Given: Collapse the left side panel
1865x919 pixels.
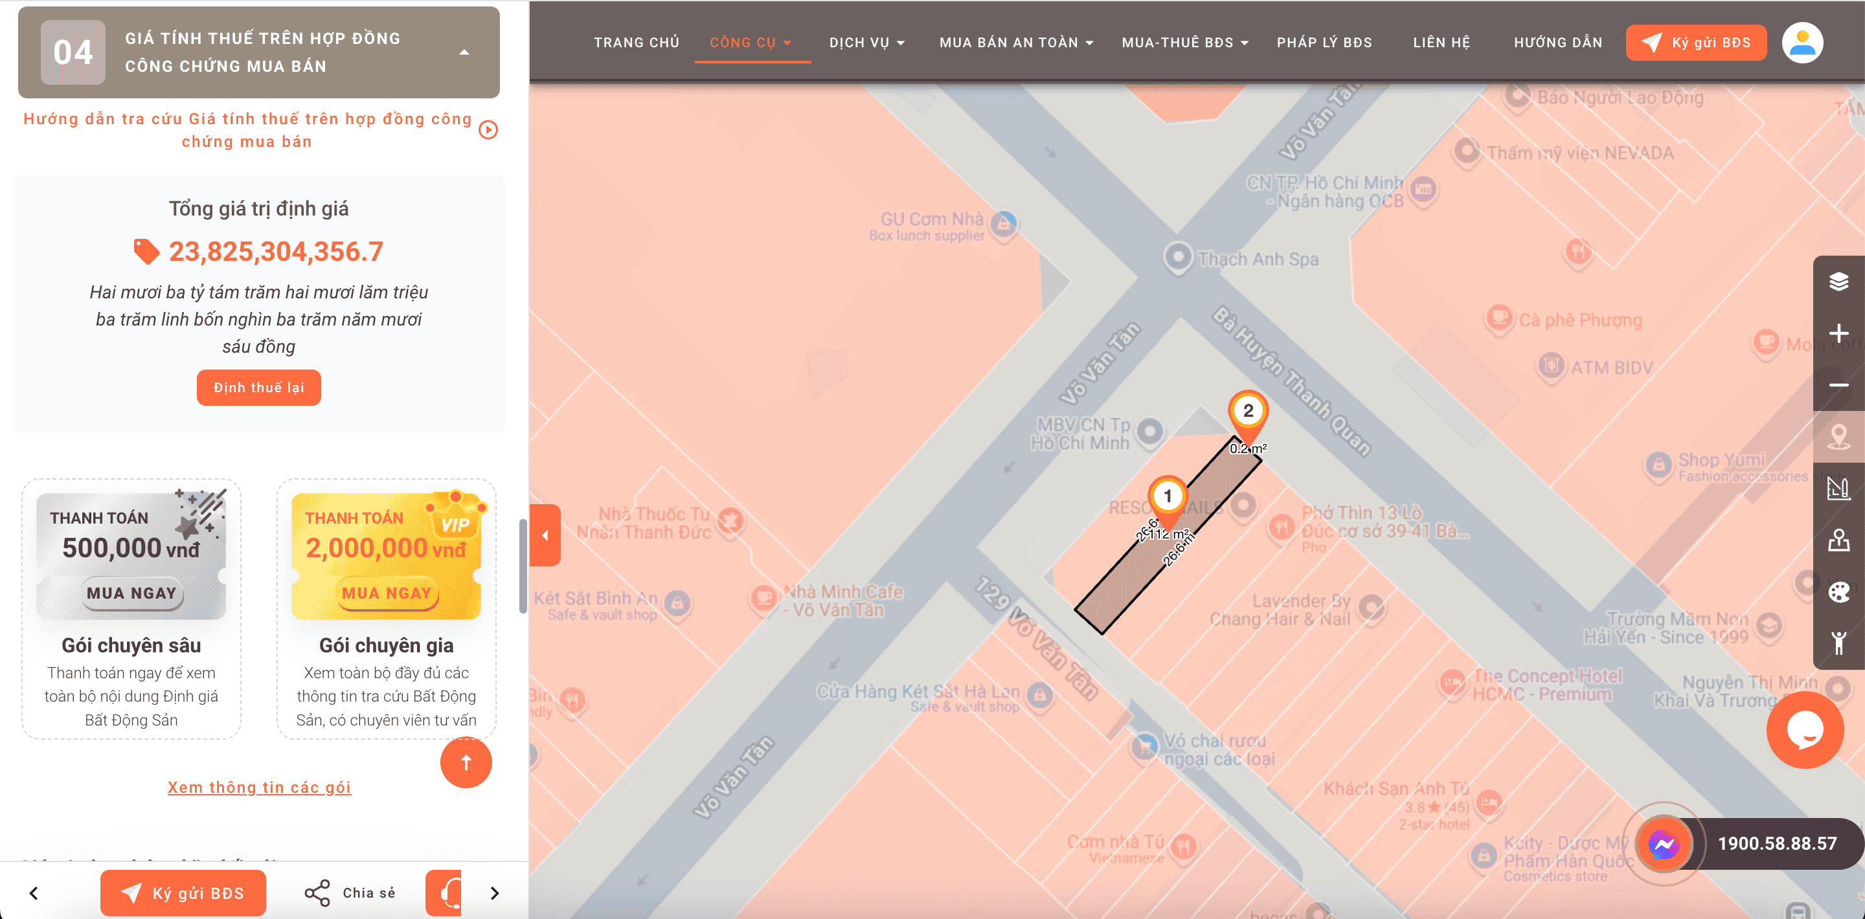Looking at the screenshot, I should (545, 535).
